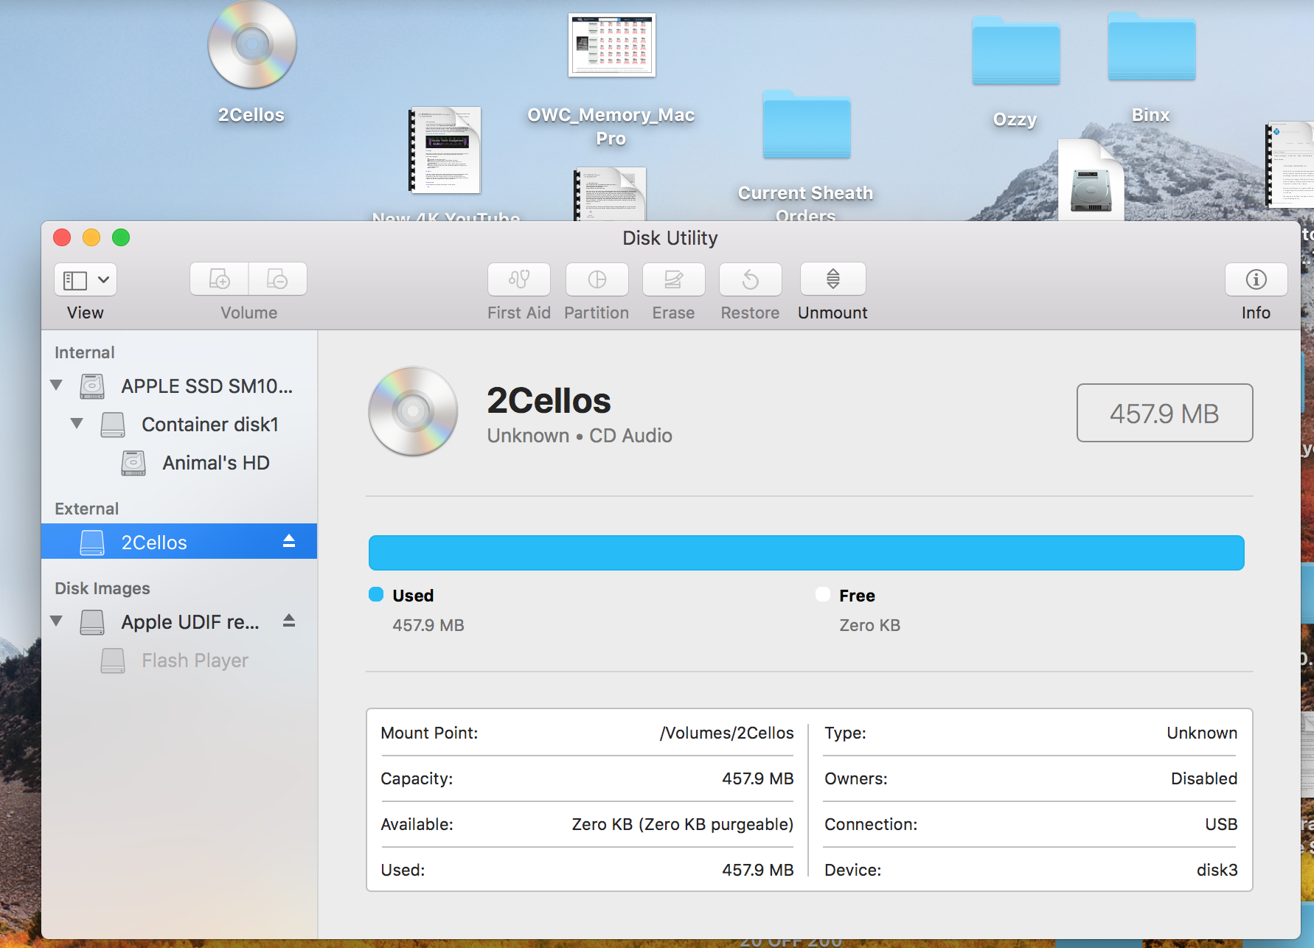The height and width of the screenshot is (948, 1314).
Task: Close the Disk Utility window
Action: tap(62, 237)
